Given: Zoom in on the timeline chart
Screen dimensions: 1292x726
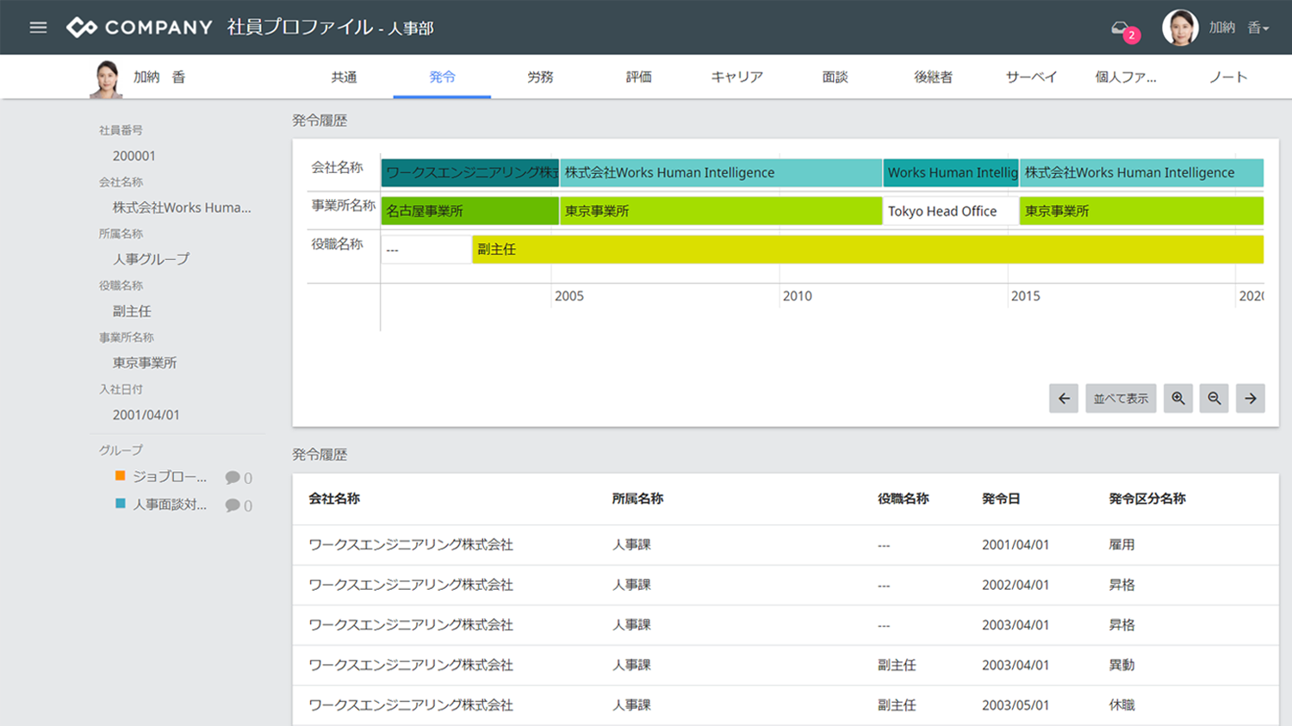Looking at the screenshot, I should click(1177, 399).
